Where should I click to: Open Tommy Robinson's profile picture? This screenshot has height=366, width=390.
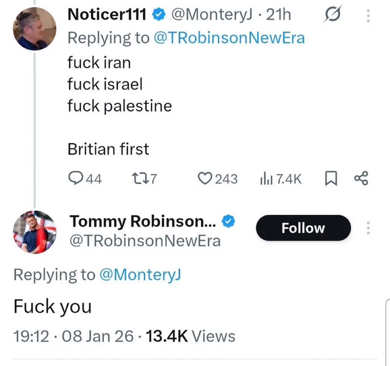[x=34, y=232]
